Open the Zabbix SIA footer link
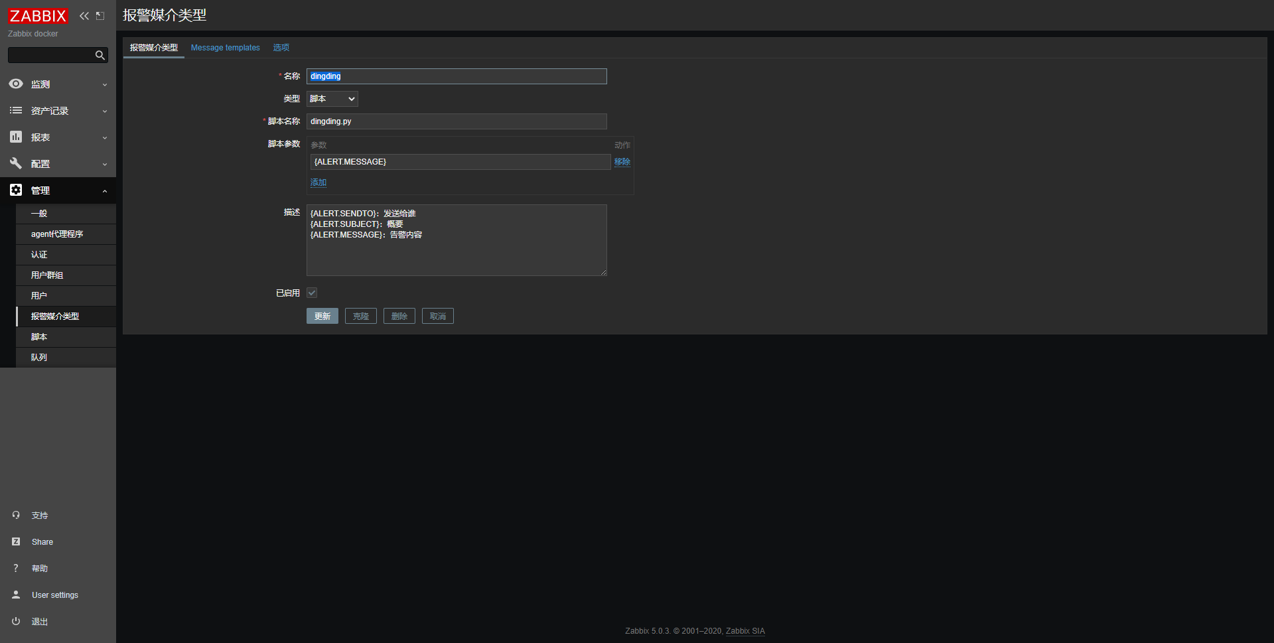The width and height of the screenshot is (1274, 643). pyautogui.click(x=745, y=631)
